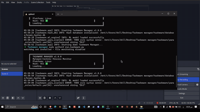Open the View menu in OBS
The image size is (200, 112).
pyautogui.click(x=13, y=2)
